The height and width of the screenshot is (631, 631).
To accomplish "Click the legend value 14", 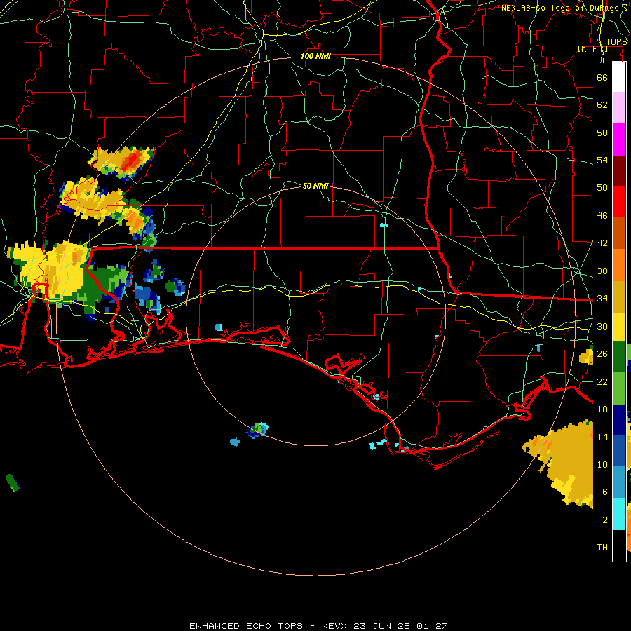I will (x=602, y=437).
